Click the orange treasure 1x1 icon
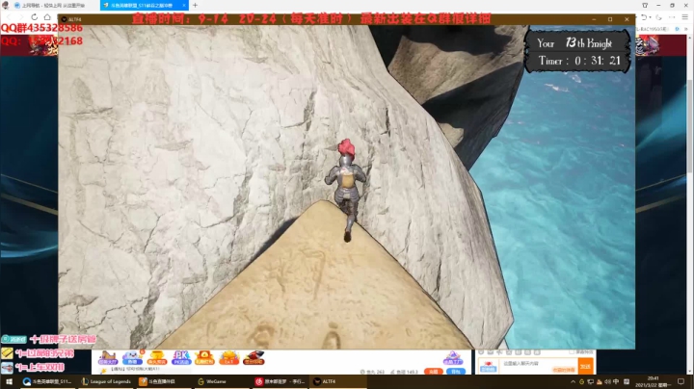 click(228, 357)
